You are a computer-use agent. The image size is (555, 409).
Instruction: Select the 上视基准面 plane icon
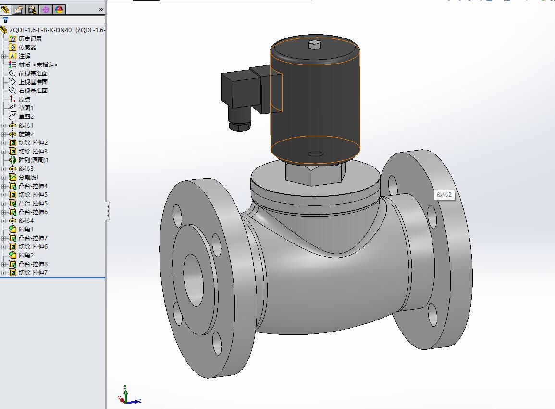(x=12, y=82)
